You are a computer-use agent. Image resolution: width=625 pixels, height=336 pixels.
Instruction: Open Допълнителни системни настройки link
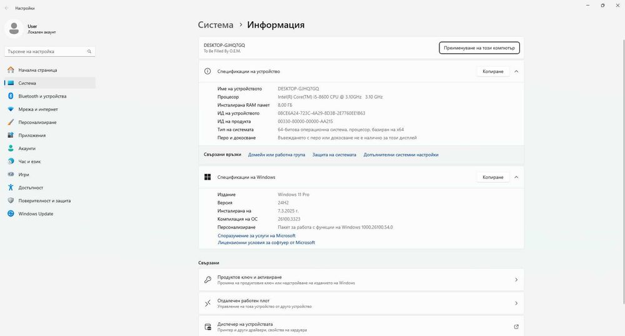point(401,155)
